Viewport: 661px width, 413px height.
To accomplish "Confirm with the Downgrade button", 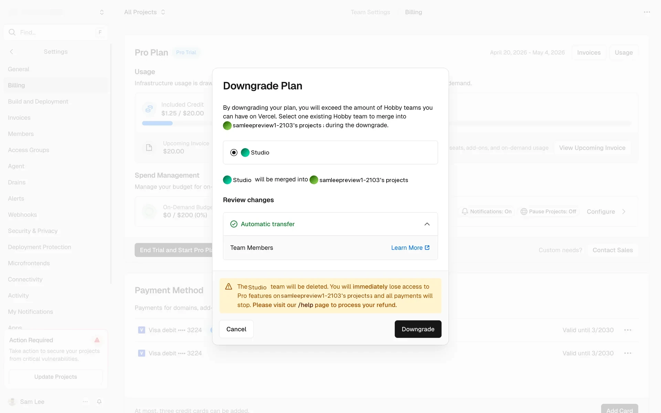I will (x=418, y=329).
